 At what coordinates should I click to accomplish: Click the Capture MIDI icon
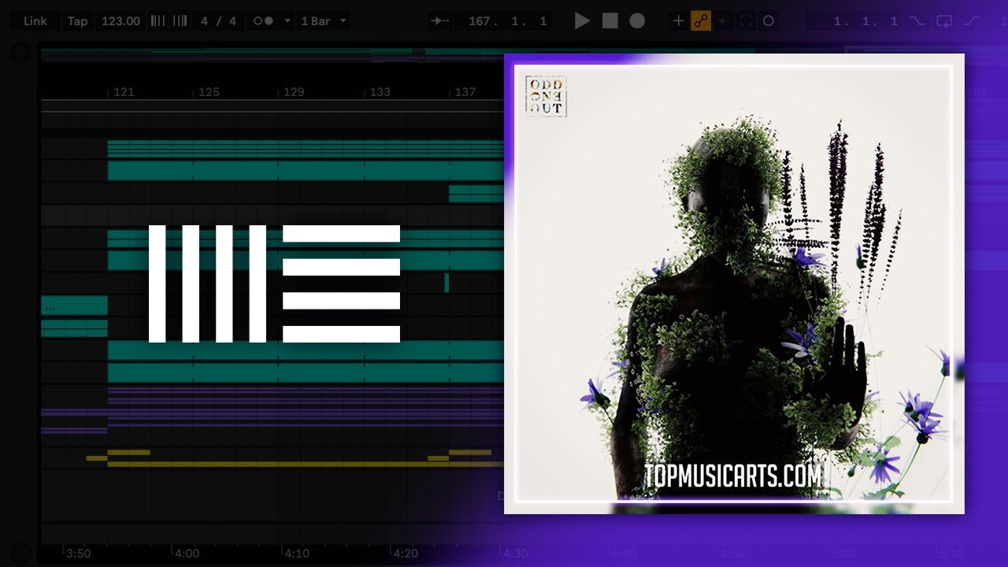point(746,21)
